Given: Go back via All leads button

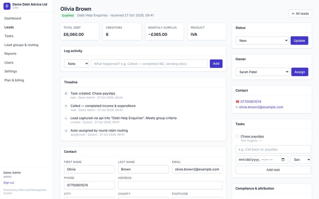Looking at the screenshot, I should [300, 14].
